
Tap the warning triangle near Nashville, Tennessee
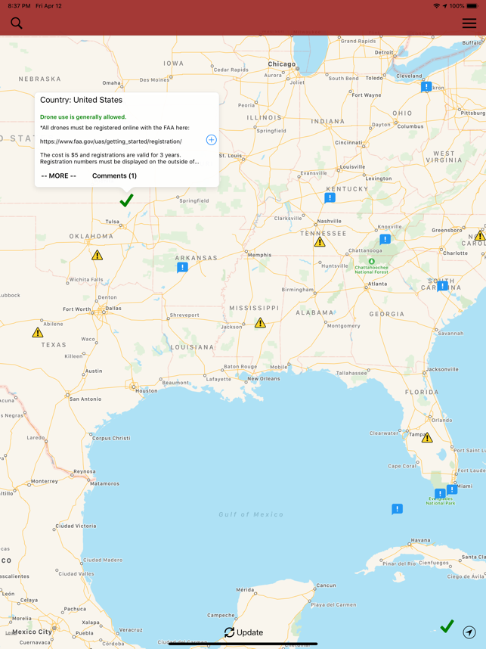click(320, 242)
